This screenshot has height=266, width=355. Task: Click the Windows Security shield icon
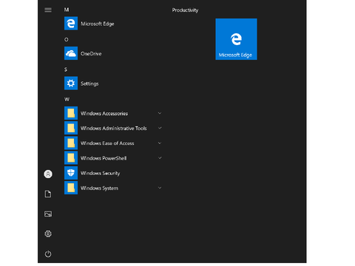[71, 173]
